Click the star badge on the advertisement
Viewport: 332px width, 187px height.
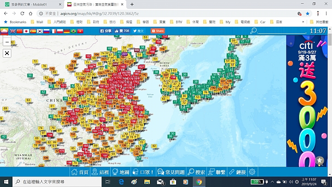[319, 161]
